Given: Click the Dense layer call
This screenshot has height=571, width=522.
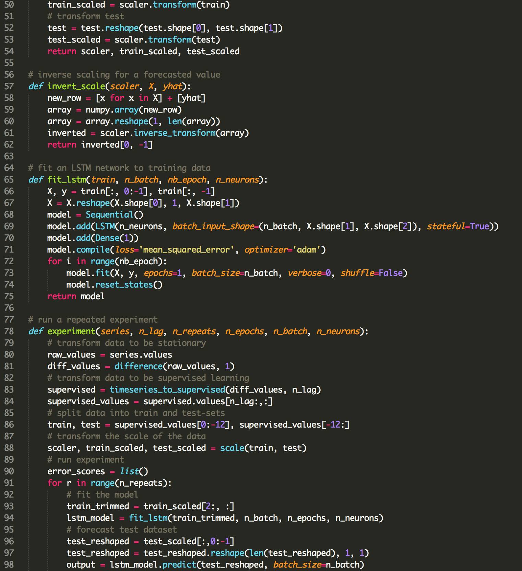Looking at the screenshot, I should tap(107, 238).
